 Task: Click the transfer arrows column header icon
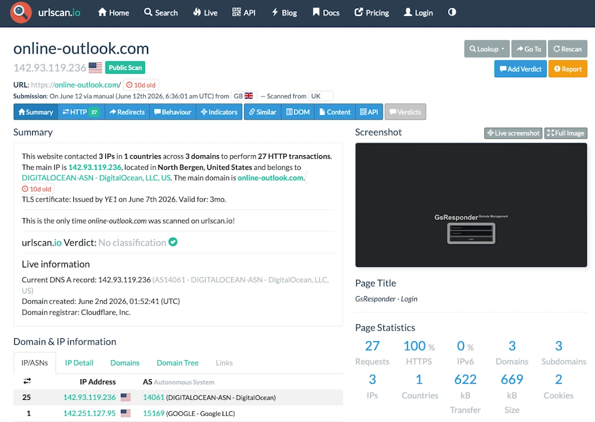click(27, 381)
